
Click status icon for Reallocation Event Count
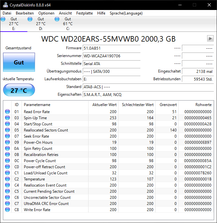point(7,185)
